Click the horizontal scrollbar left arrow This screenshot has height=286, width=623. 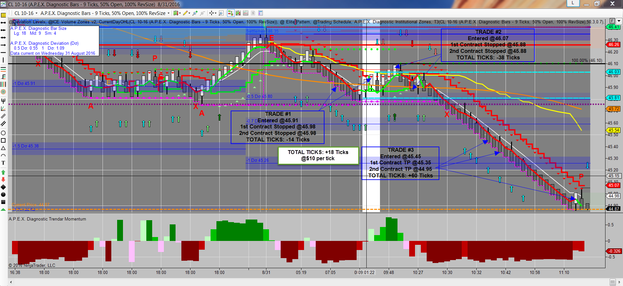click(11, 282)
